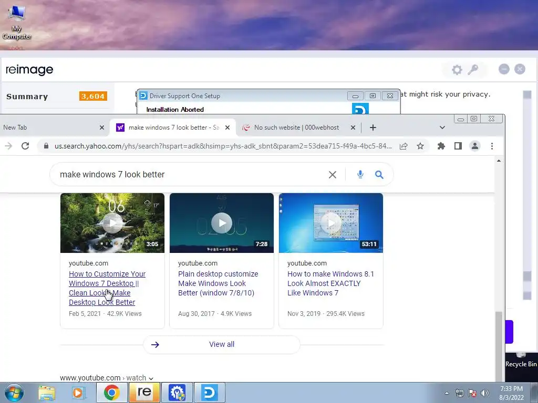Clear the Yahoo search query
The height and width of the screenshot is (403, 538).
[x=332, y=175]
